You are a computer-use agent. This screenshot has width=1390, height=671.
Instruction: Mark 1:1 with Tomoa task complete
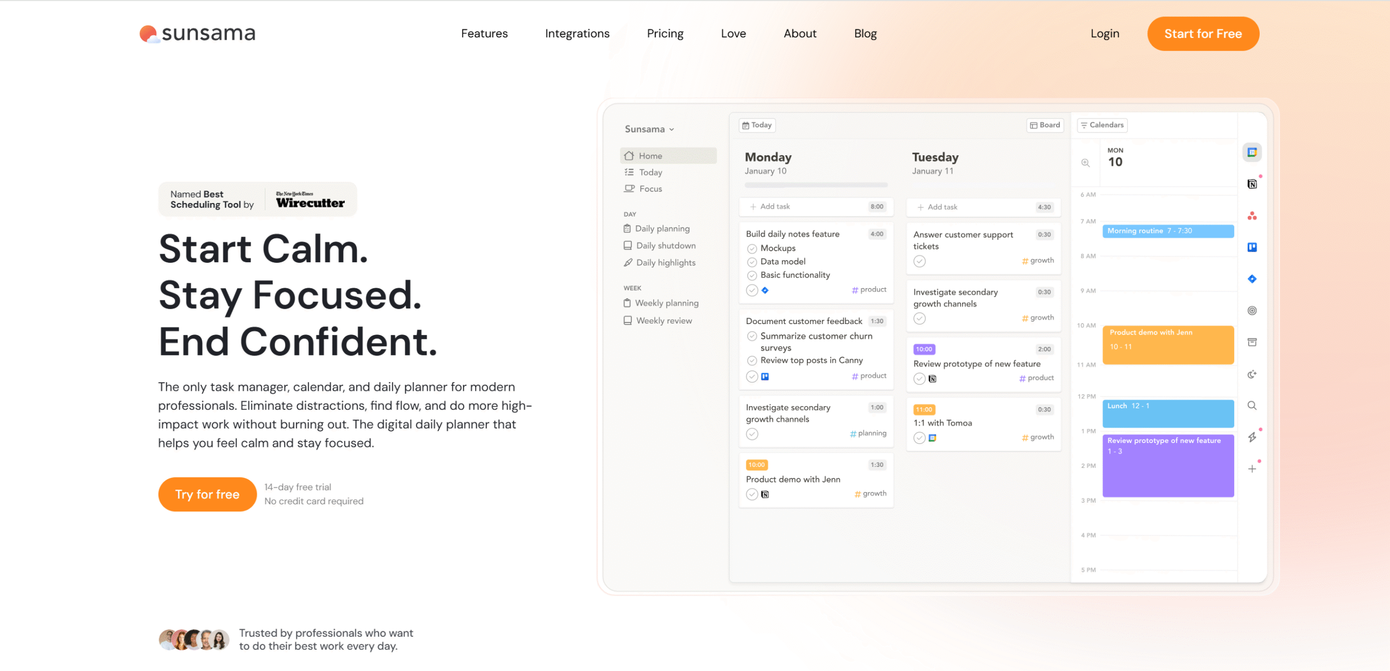919,438
